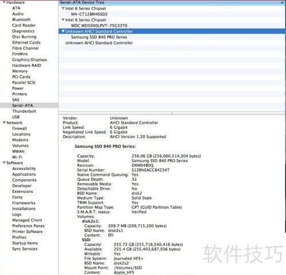
Task: Open Profiles under Software
Action: click(x=19, y=237)
